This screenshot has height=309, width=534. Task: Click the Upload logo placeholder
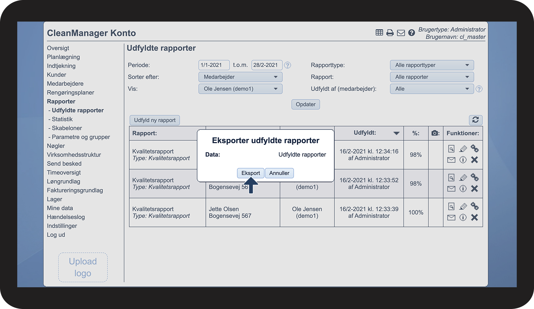click(83, 267)
